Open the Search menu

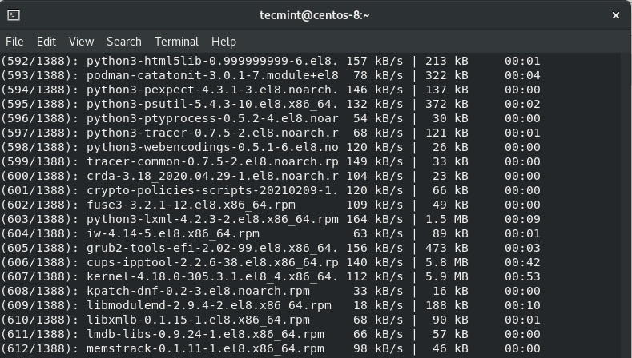(x=123, y=42)
